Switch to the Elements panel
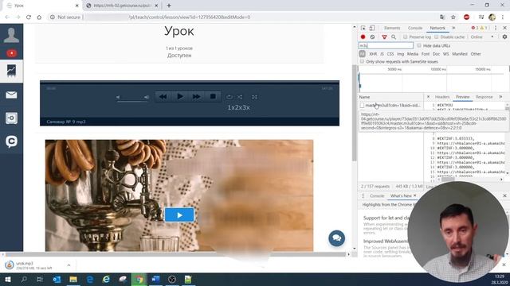The width and height of the screenshot is (510, 286). [392, 28]
